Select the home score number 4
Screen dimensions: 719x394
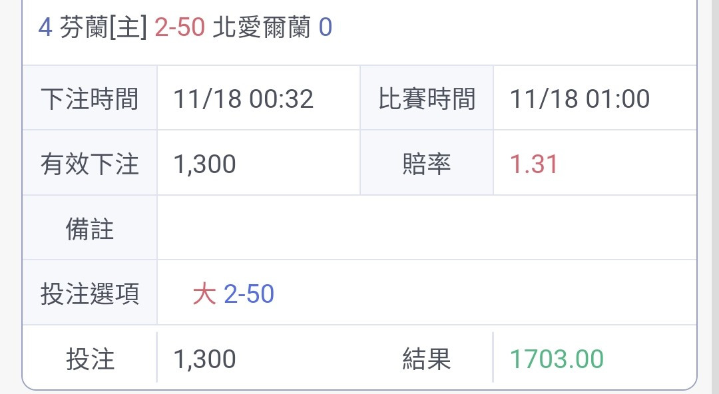(45, 27)
